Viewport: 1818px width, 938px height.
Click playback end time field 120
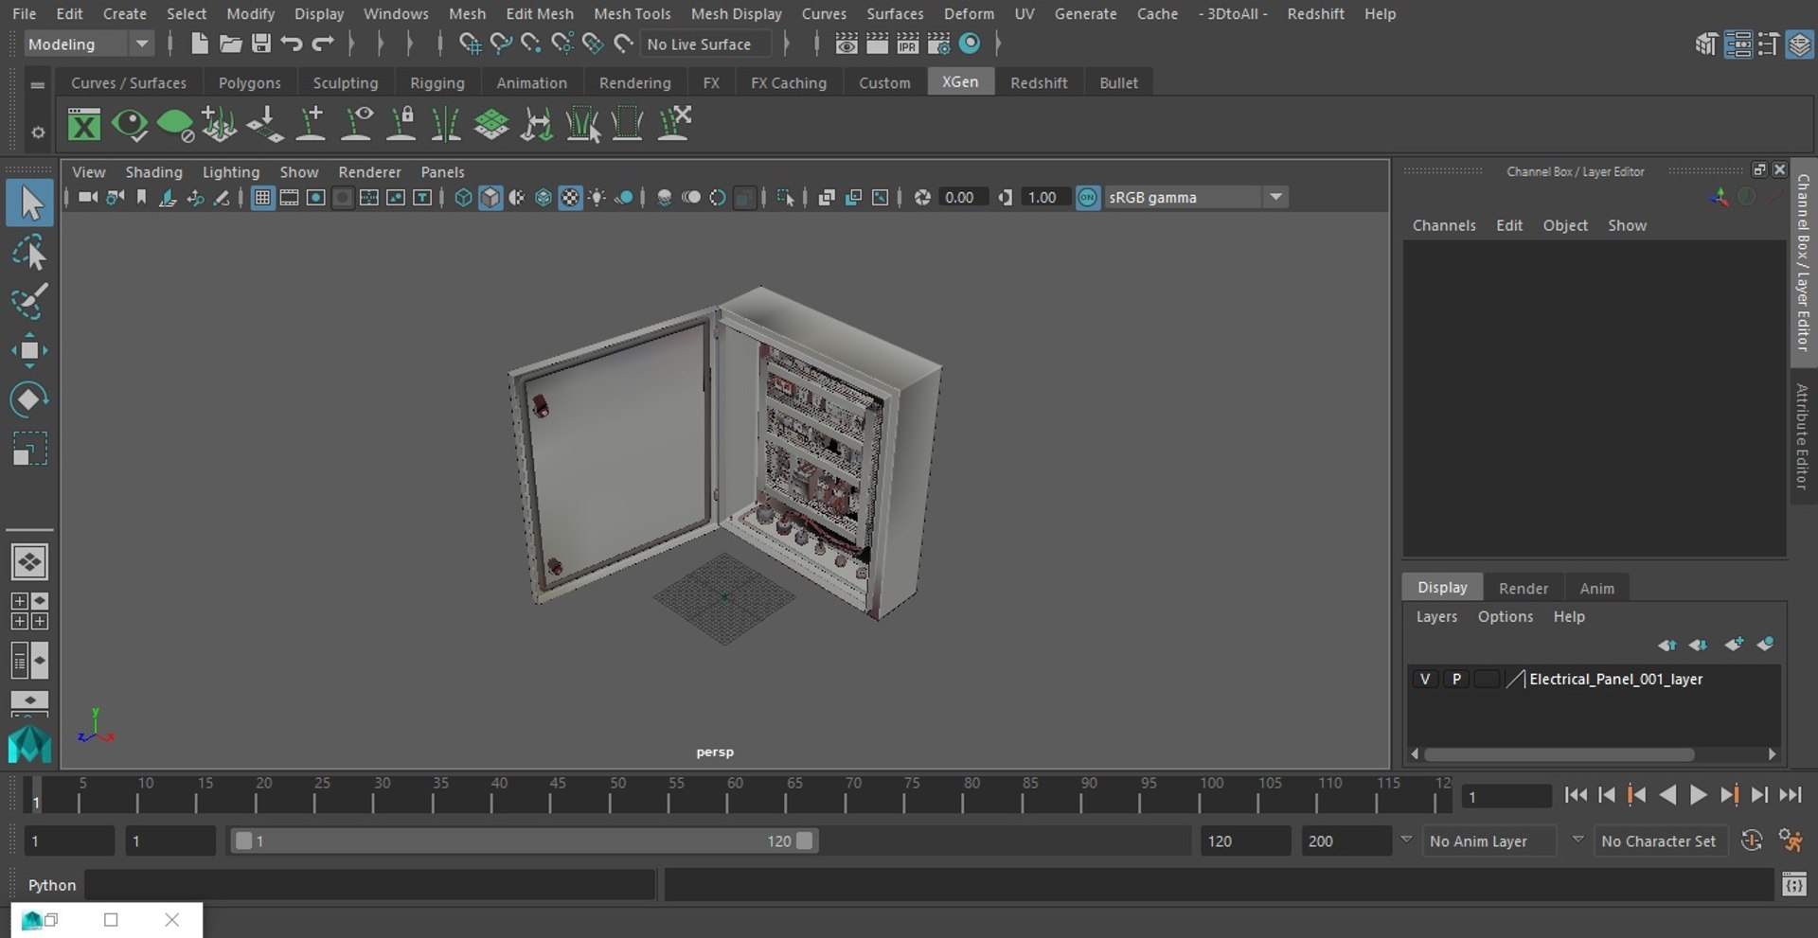[1245, 841]
